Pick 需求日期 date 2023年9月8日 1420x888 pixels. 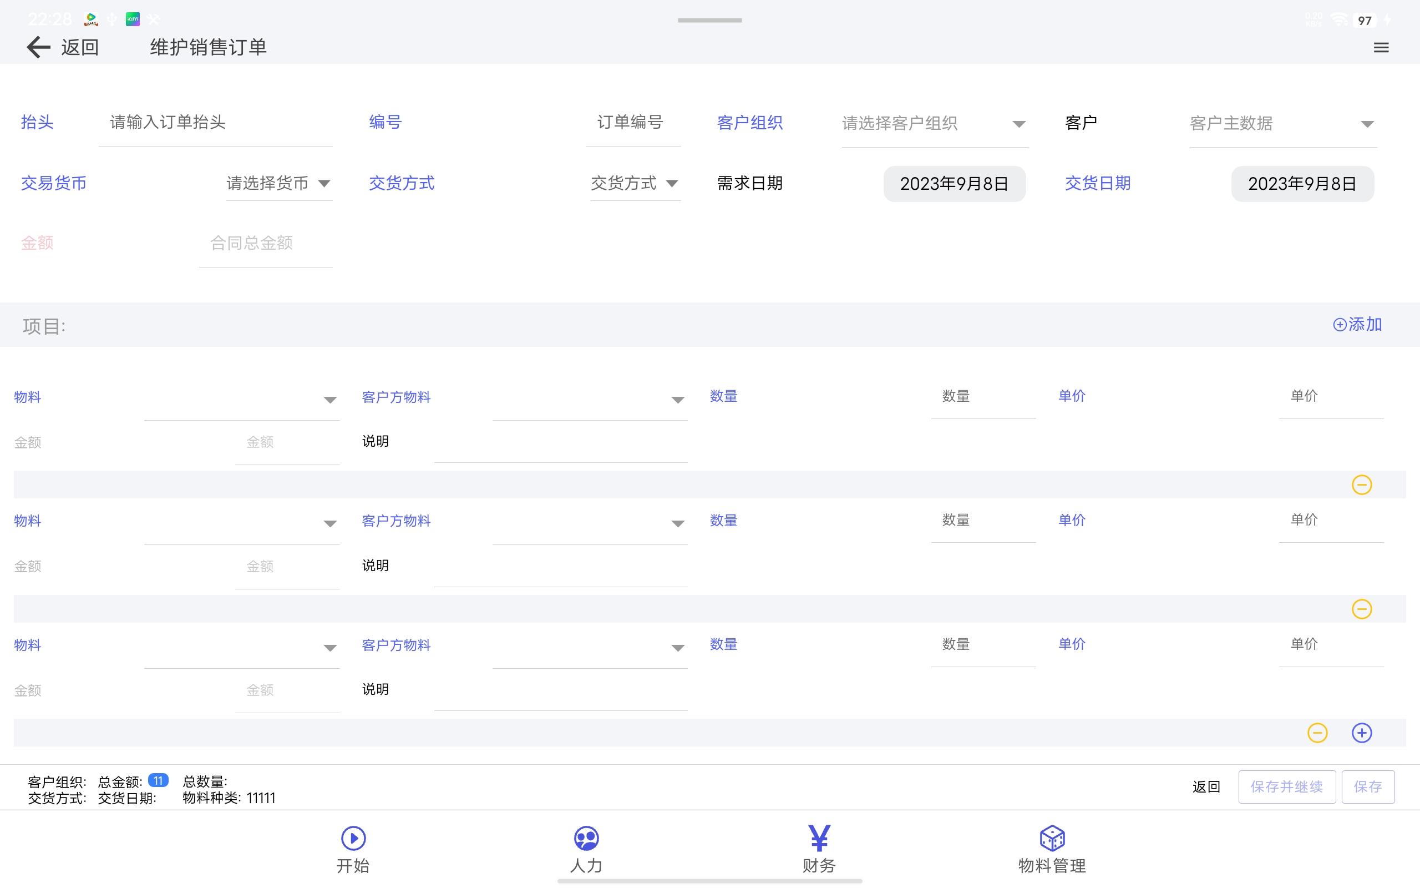[x=954, y=184]
